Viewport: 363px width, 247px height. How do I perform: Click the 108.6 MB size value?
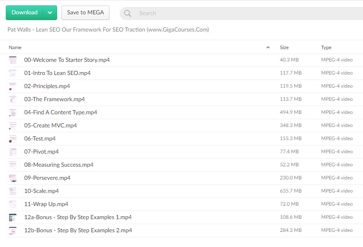[291, 218]
